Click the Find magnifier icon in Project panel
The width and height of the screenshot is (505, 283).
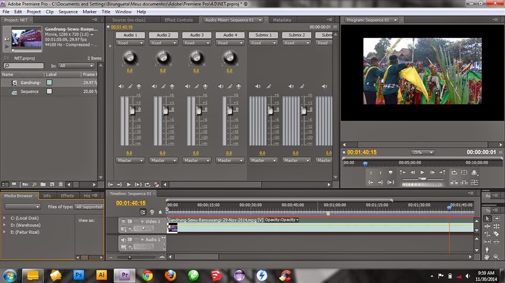34,184
